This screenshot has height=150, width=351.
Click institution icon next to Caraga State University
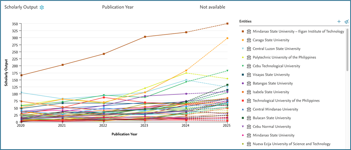(249, 40)
